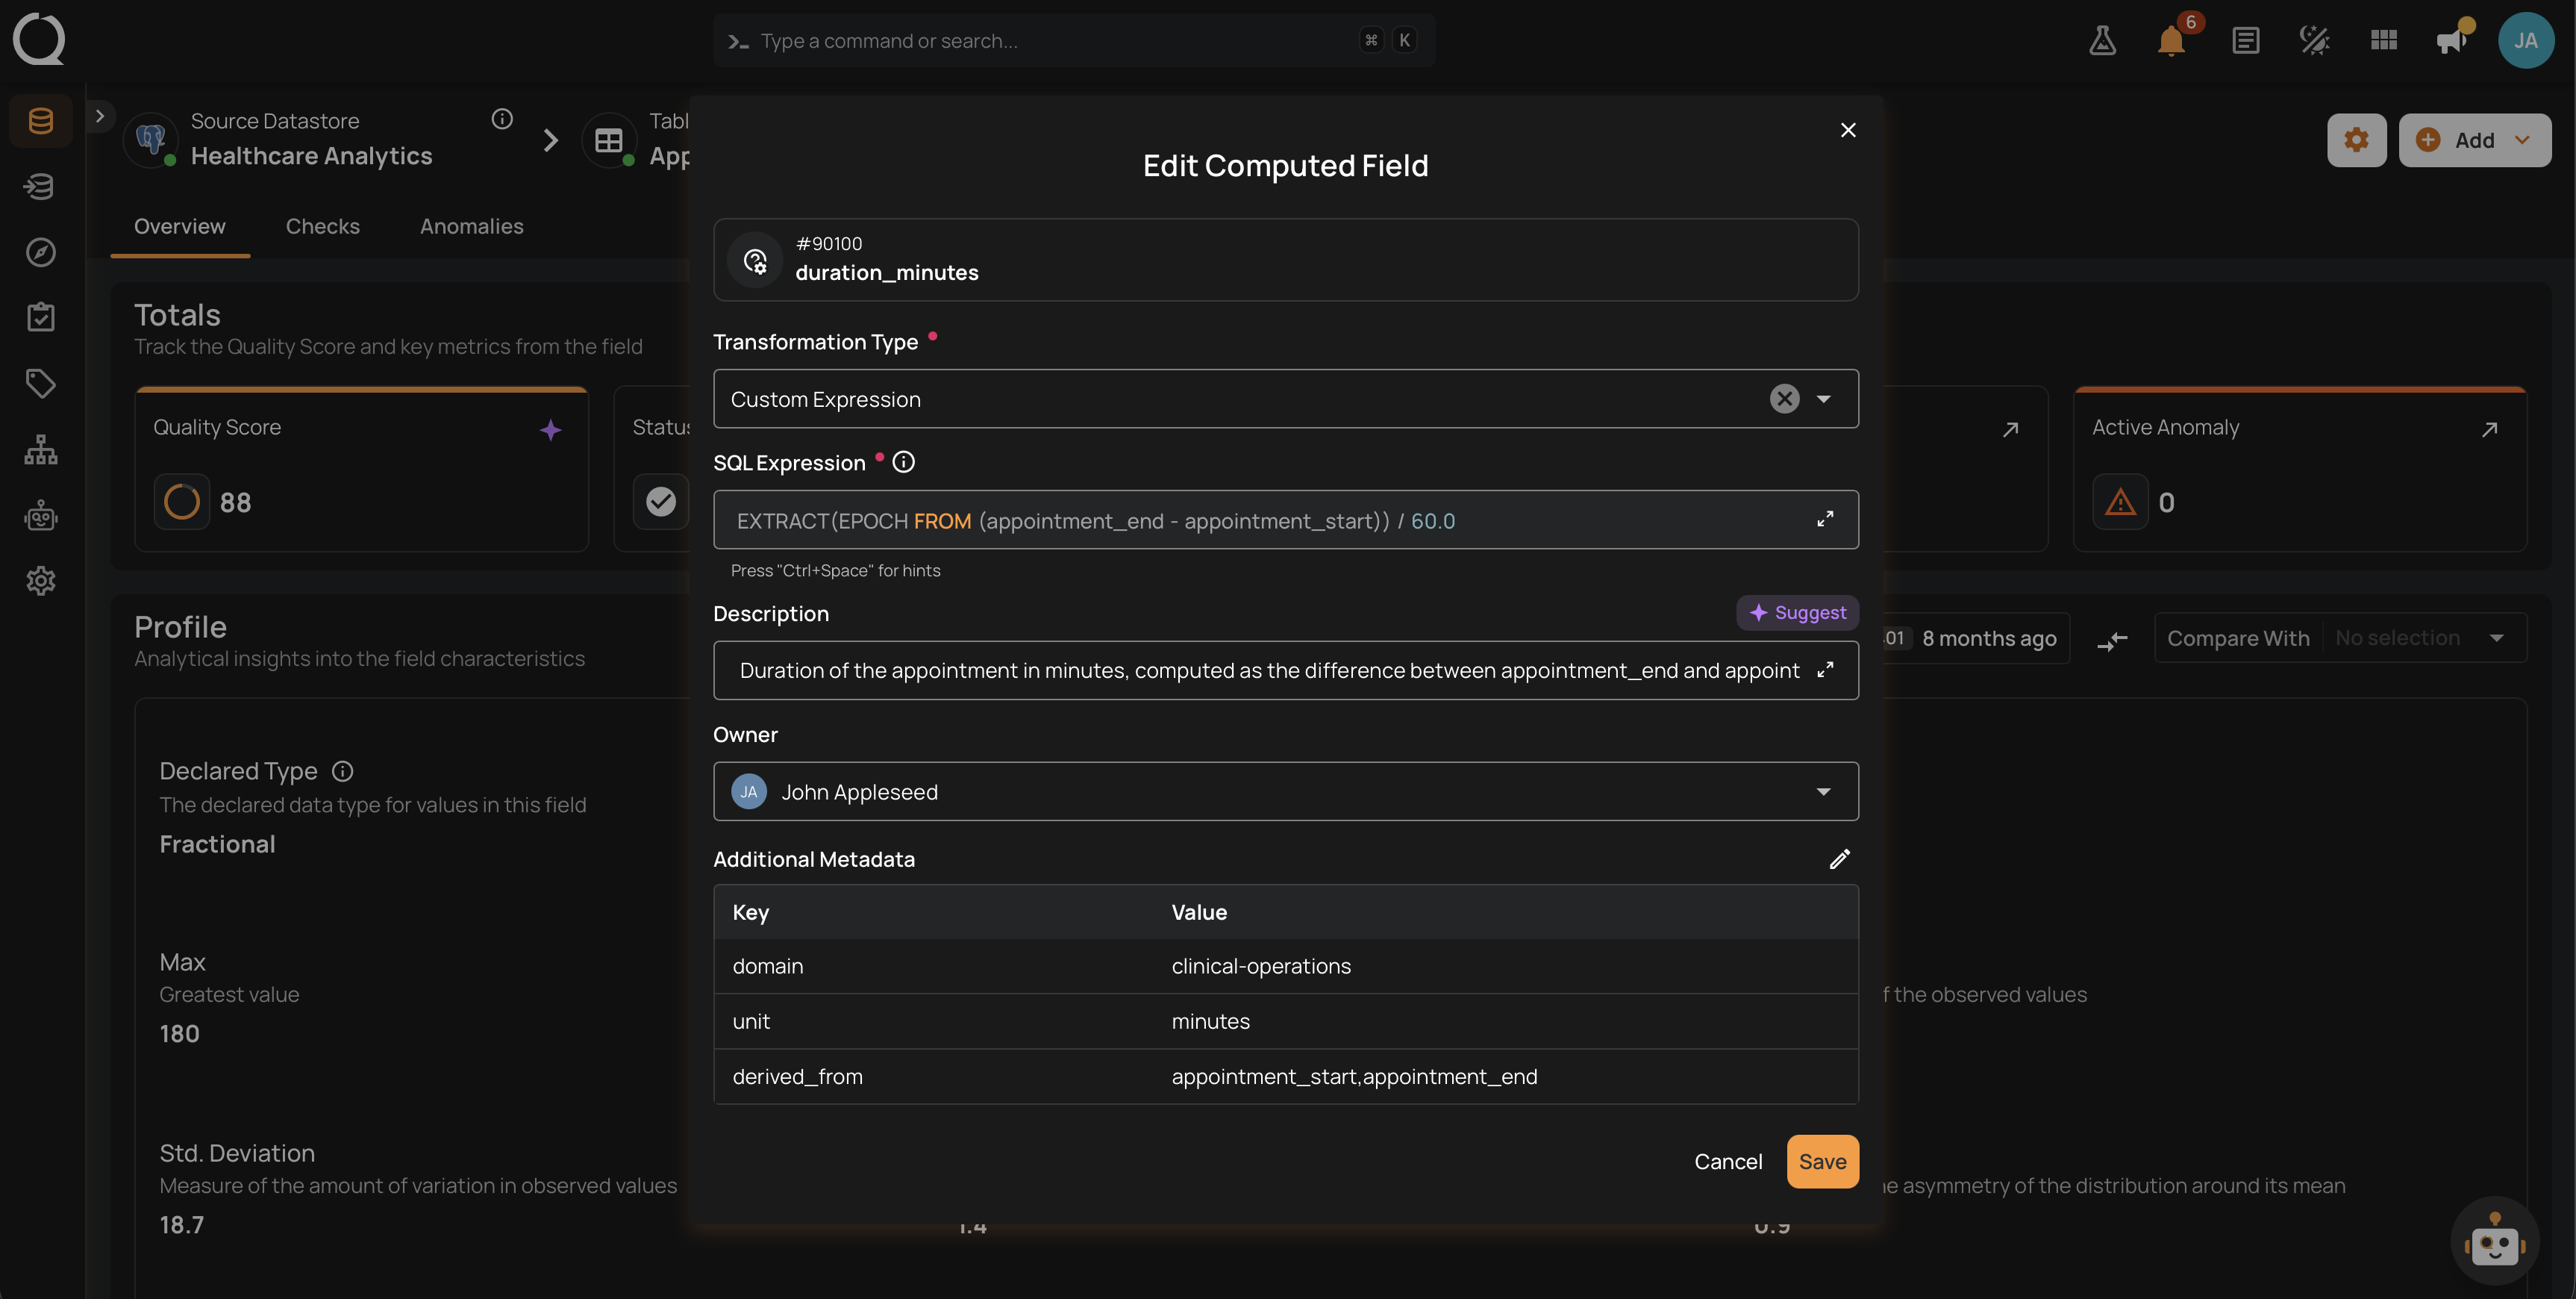Open the Explore compass icon

pos(41,252)
